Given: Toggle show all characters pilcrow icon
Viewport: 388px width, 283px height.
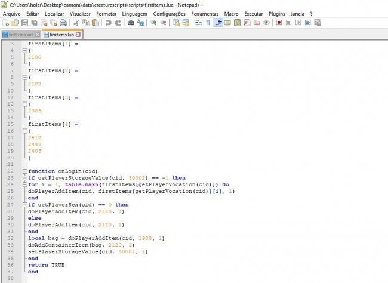Looking at the screenshot, I should (208, 23).
